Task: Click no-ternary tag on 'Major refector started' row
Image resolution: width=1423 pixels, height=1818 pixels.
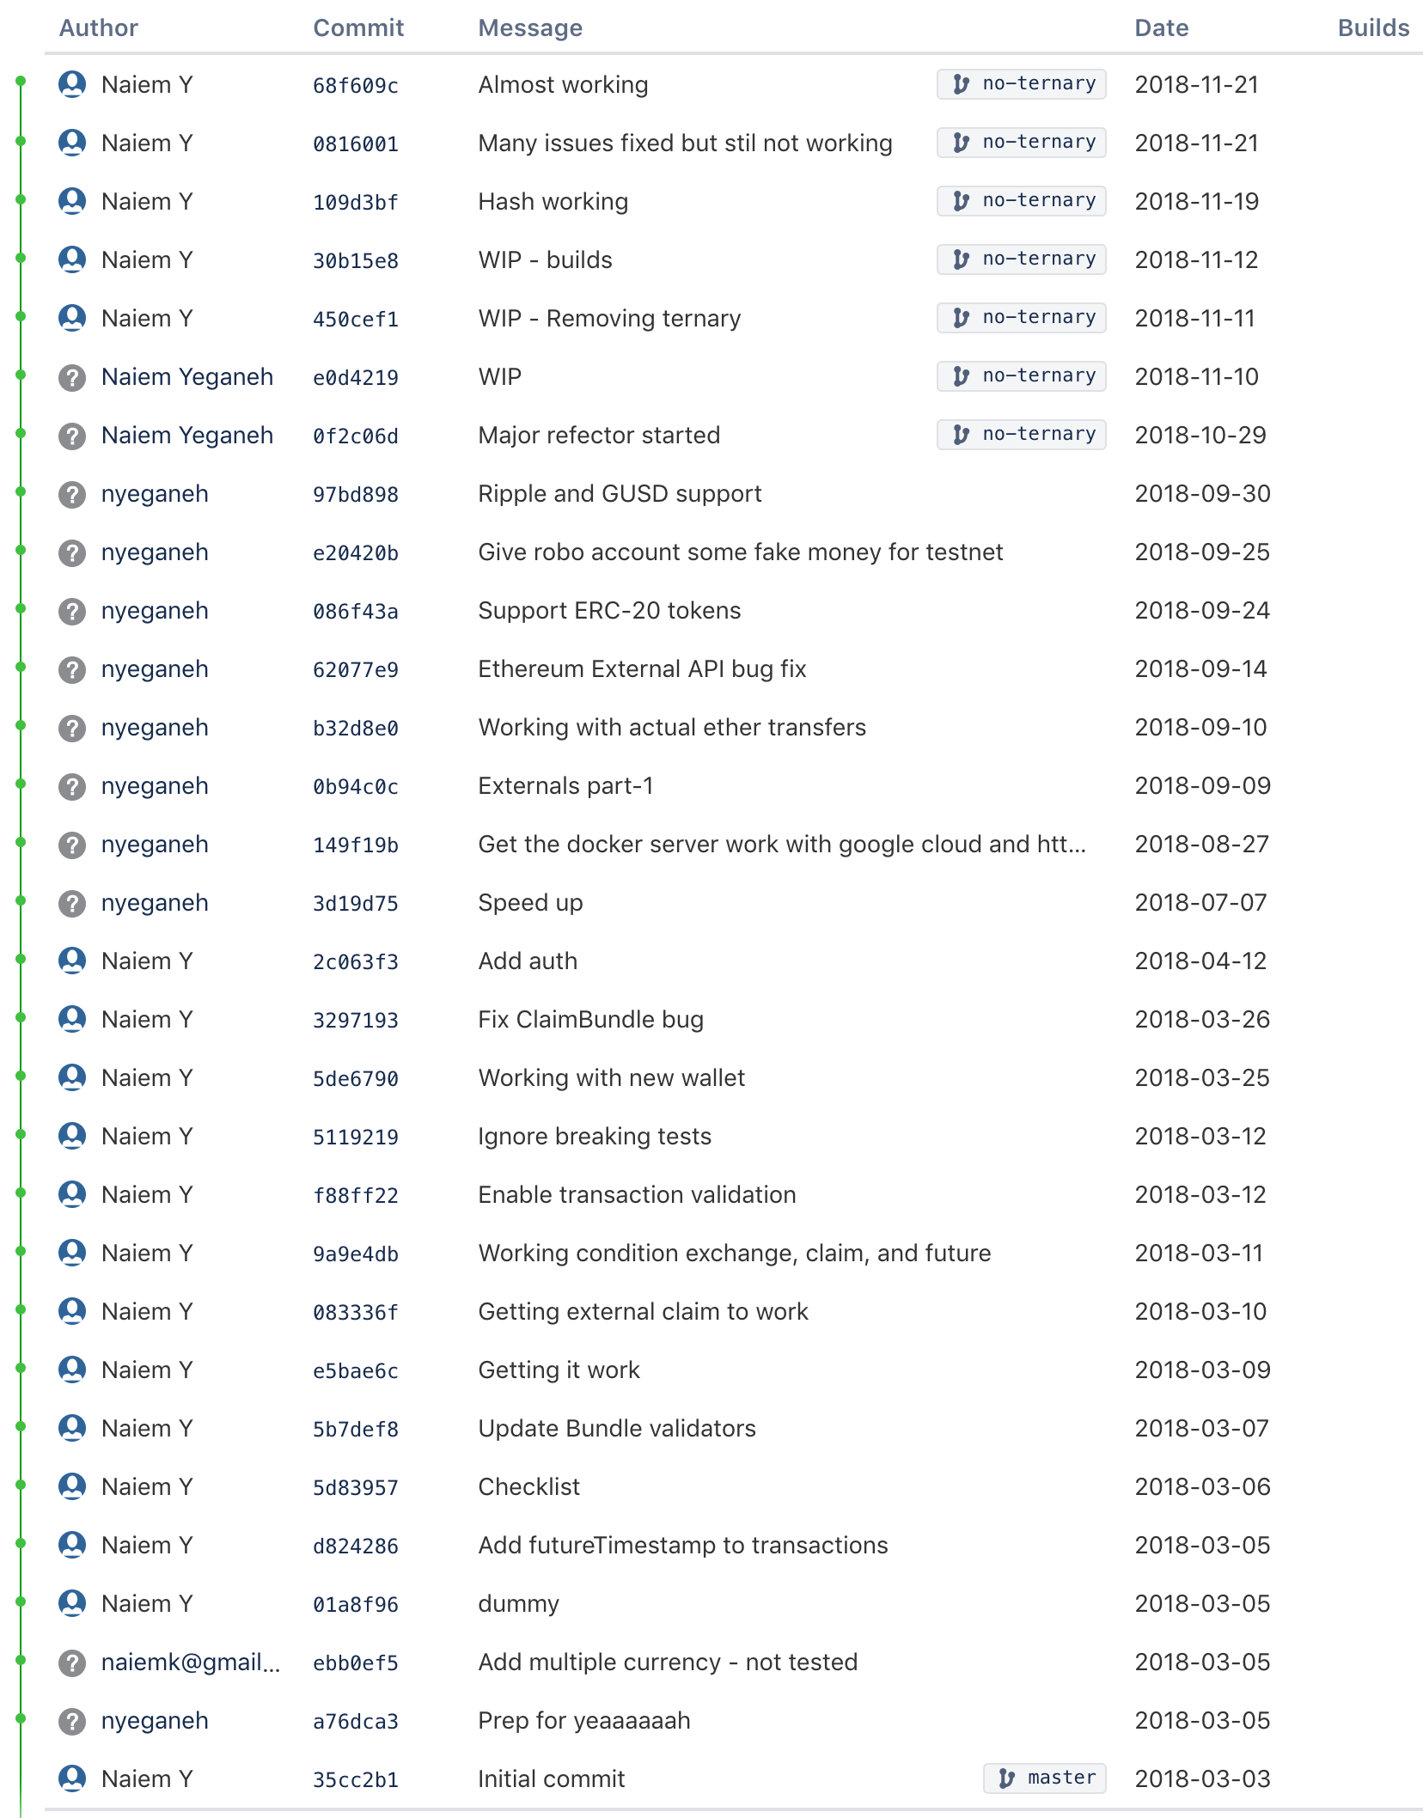Action: 1021,435
